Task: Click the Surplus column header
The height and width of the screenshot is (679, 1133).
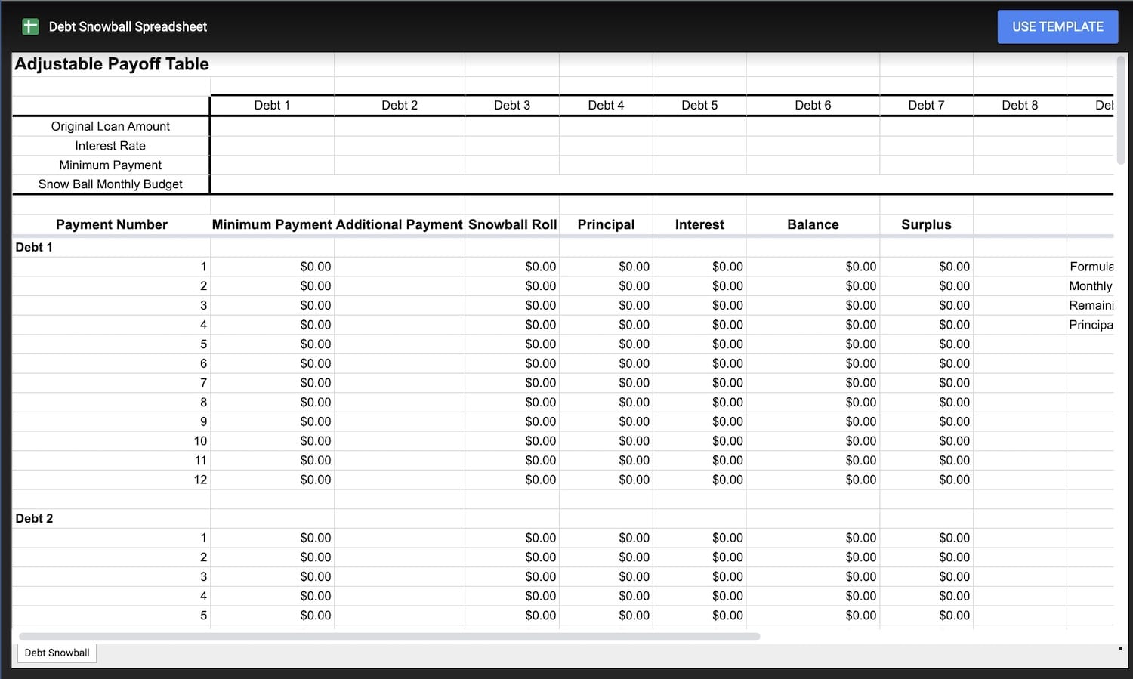Action: coord(926,224)
